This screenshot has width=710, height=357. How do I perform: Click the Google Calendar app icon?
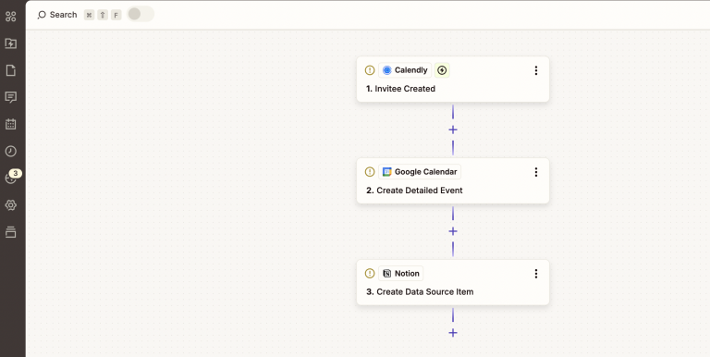tap(386, 172)
